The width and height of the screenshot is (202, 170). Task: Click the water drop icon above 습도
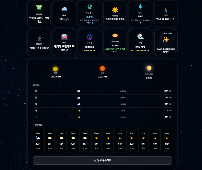pyautogui.click(x=140, y=6)
